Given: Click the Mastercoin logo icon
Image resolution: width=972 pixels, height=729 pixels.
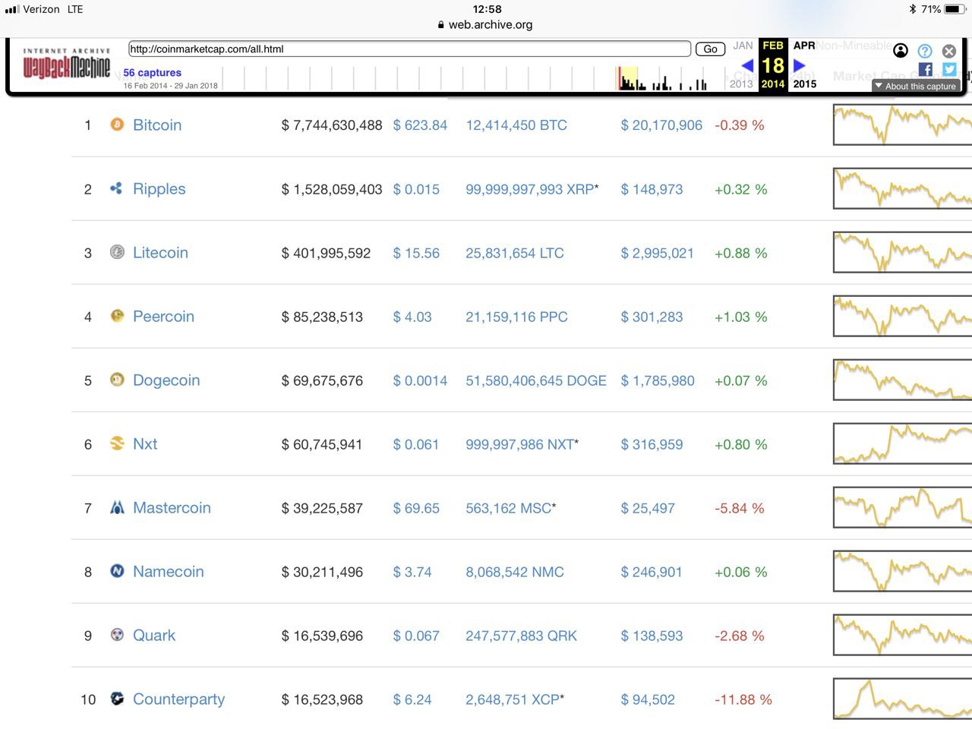Looking at the screenshot, I should click(x=117, y=507).
